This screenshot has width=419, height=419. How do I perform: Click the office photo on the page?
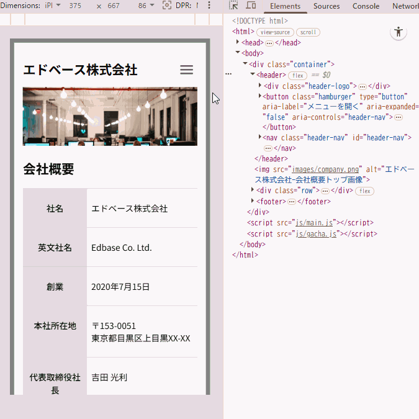[110, 116]
